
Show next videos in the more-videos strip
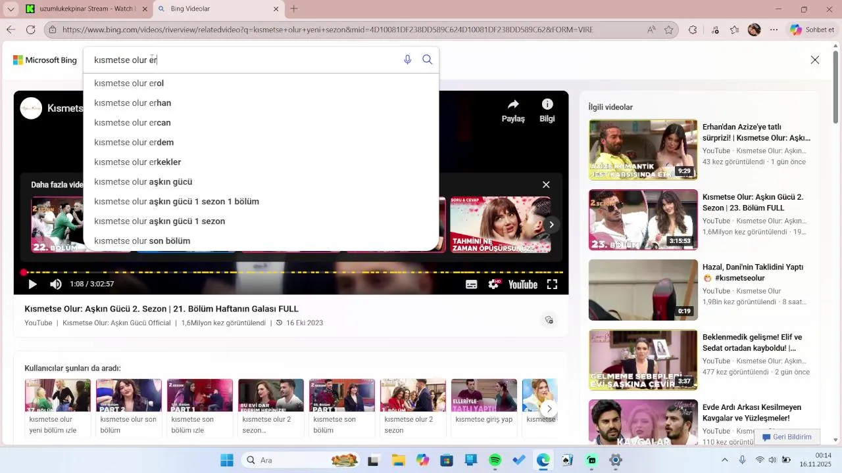[x=551, y=225]
